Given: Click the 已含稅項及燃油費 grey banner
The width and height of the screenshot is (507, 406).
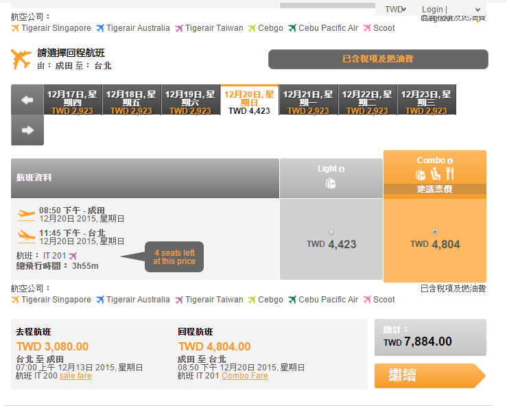Looking at the screenshot, I should [x=378, y=59].
